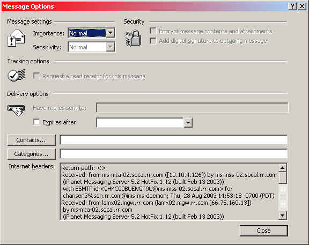Viewport: 309px width, 245px height.
Task: Close dialog with title bar X
Action: [x=301, y=6]
